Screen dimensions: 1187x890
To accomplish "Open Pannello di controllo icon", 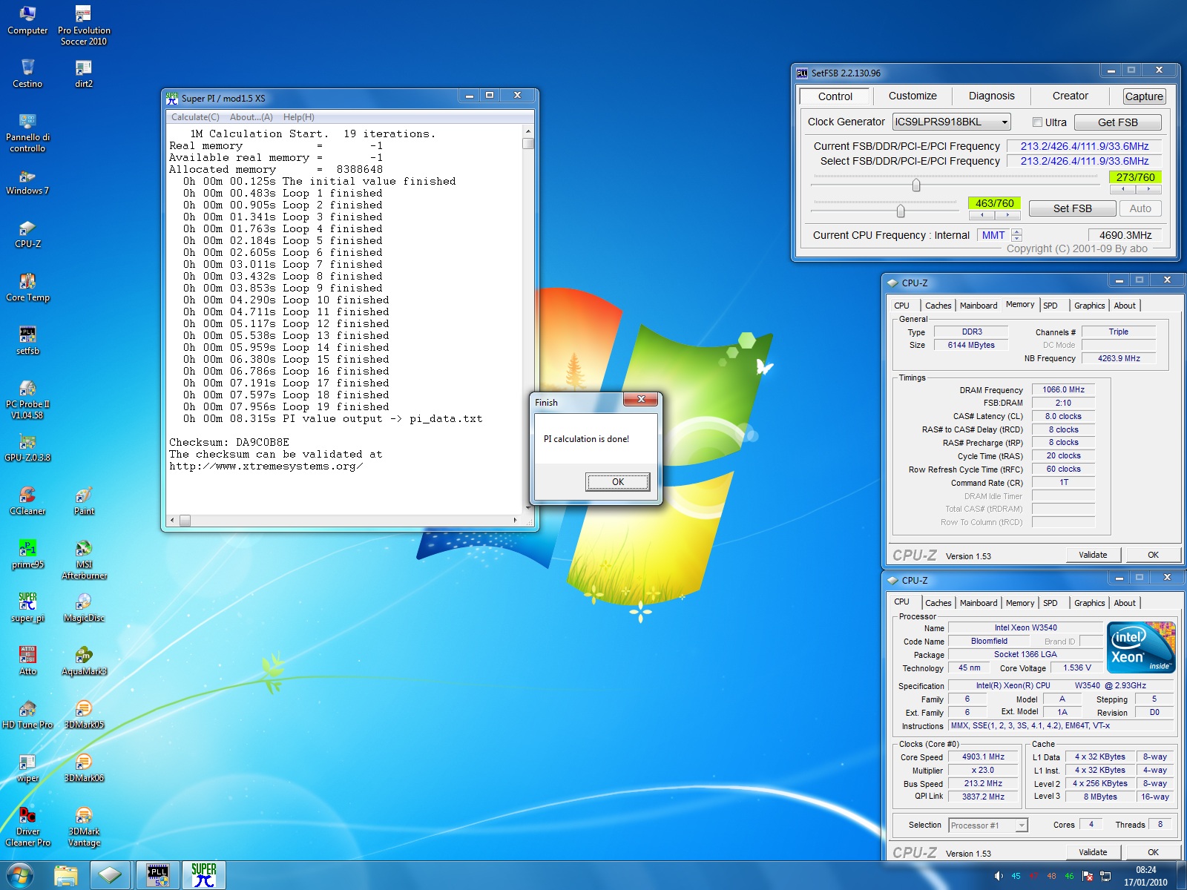I will (27, 132).
